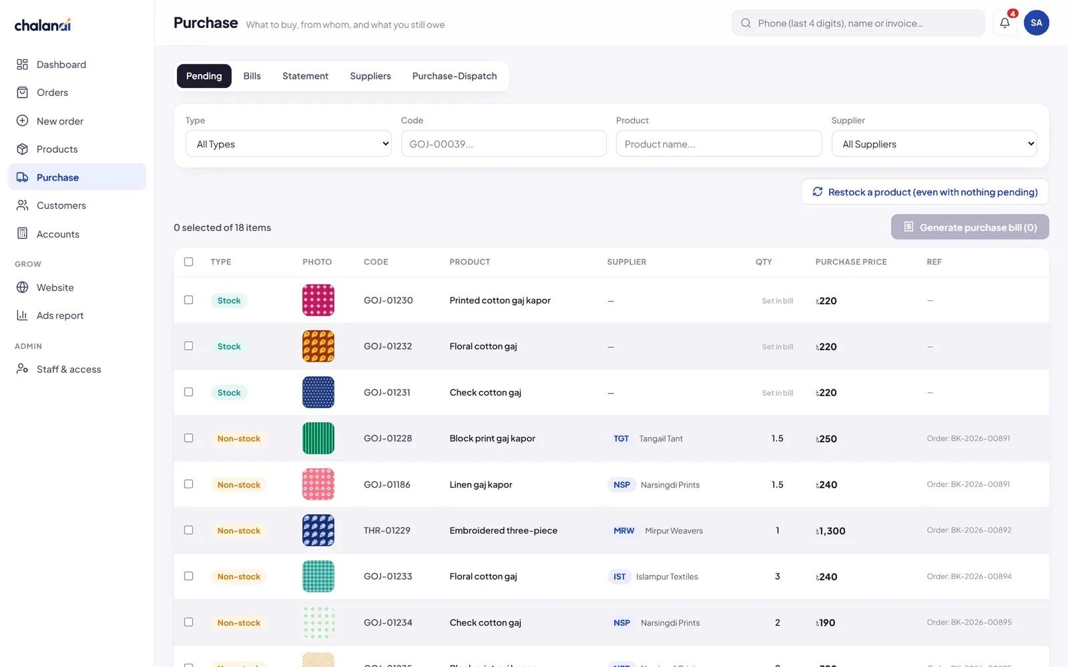Open the SA user avatar menu
This screenshot has width=1068, height=667.
(1036, 23)
